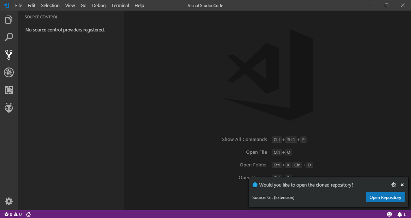Open notifications bell in status bar

point(401,214)
